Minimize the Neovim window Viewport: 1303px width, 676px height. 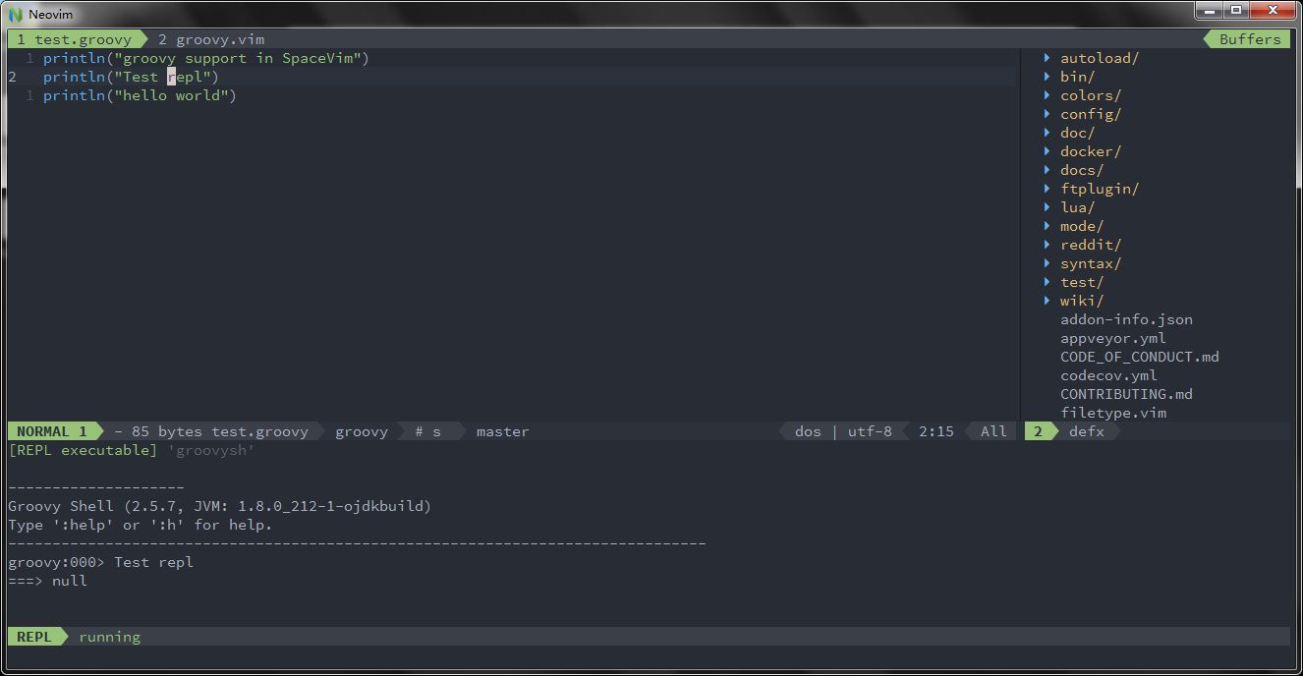coord(1209,10)
